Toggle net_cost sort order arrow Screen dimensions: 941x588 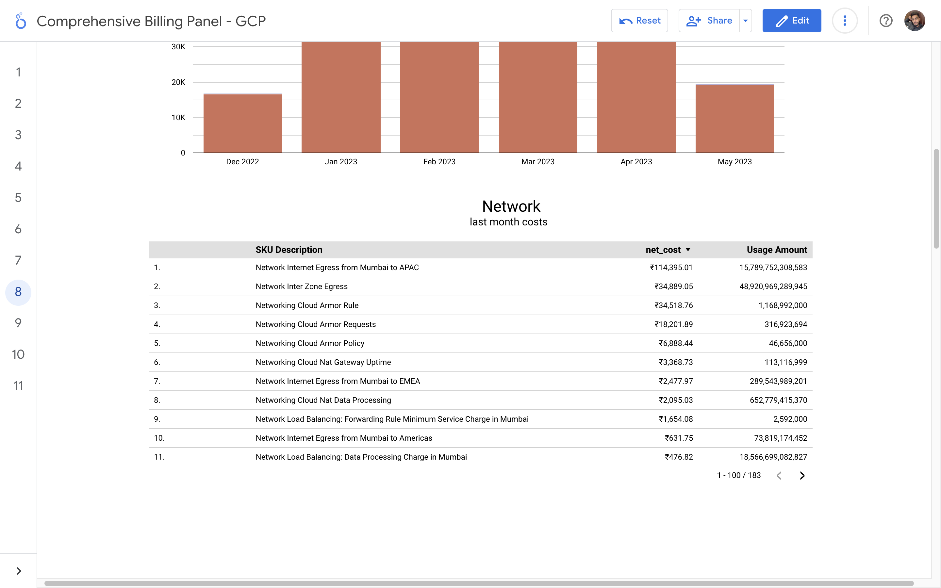(x=688, y=250)
